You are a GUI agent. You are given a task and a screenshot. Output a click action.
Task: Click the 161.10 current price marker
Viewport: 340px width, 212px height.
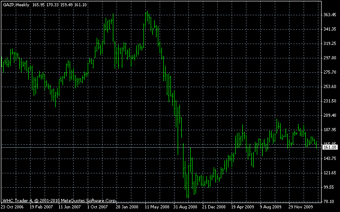(x=330, y=147)
